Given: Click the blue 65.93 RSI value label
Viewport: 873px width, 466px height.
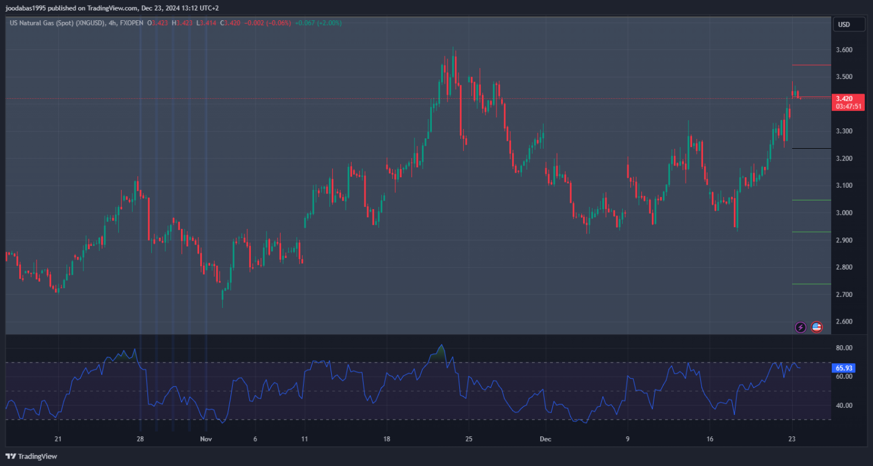Looking at the screenshot, I should (844, 368).
